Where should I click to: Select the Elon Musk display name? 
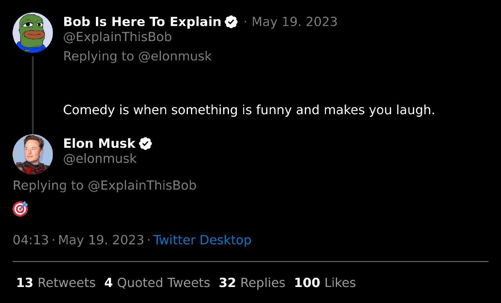coord(99,143)
